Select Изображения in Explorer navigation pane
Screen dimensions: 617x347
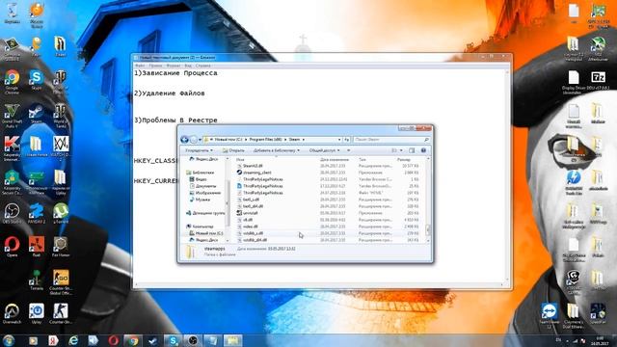pos(208,193)
